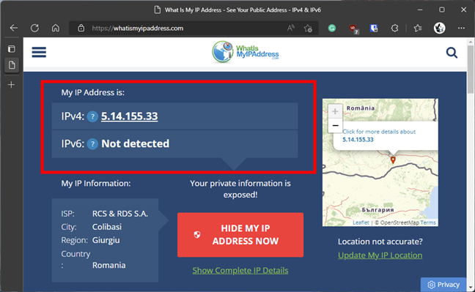Click HIDE MY IP ADDRESS NOW button
The image size is (475, 292).
click(x=240, y=235)
